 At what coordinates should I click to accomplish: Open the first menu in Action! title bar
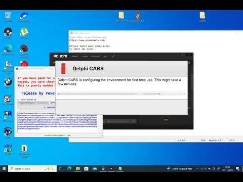(x=74, y=56)
